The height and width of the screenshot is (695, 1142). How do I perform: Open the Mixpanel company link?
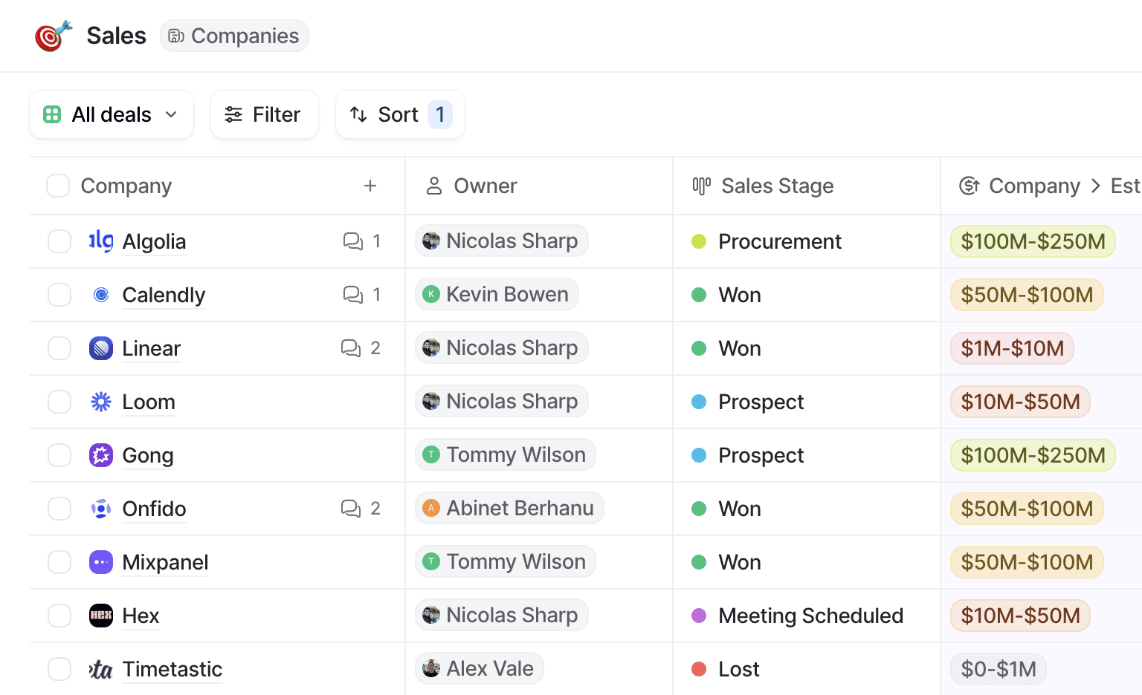click(165, 562)
